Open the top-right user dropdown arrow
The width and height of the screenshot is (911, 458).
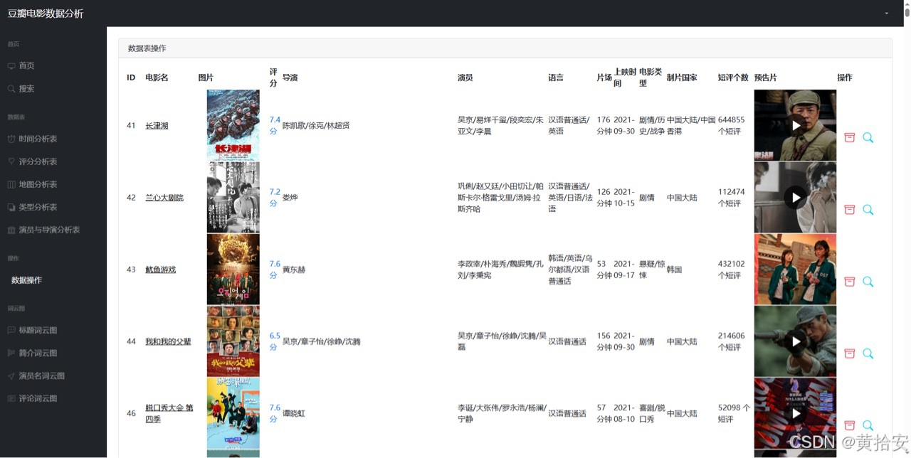(886, 14)
